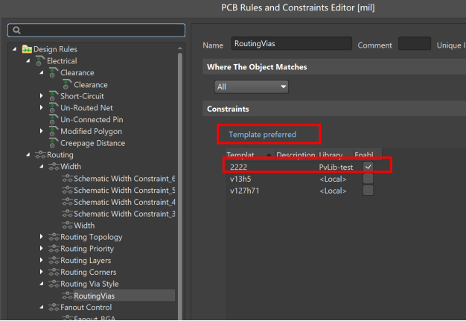This screenshot has height=321, width=466.
Task: Uncheck the enabled box for template 2222
Action: pos(368,167)
